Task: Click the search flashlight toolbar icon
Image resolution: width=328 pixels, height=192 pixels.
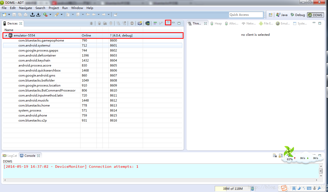Action: pyautogui.click(x=57, y=15)
